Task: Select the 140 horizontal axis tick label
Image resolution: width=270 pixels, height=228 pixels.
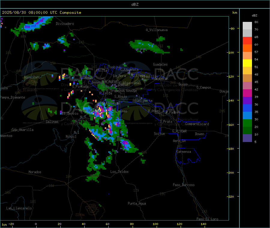Action: click(x=203, y=224)
